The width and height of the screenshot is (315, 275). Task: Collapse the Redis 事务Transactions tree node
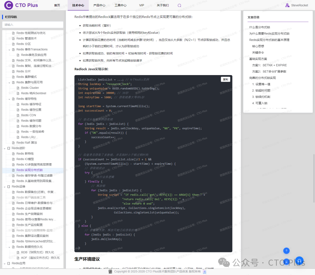[x=9, y=50]
